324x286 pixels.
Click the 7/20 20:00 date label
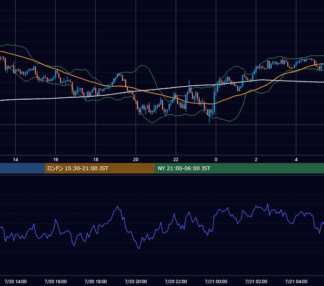click(x=136, y=281)
